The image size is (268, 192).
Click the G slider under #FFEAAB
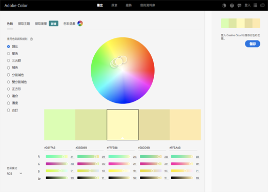[182, 164]
